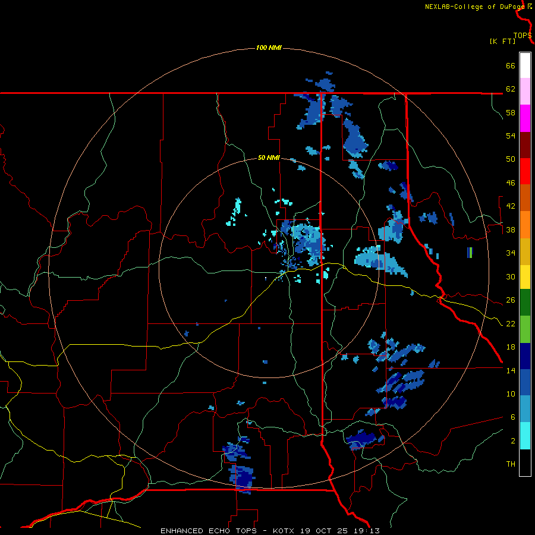This screenshot has height=535, width=535.
Task: Pick the light green legend swatch
Action: coord(525,329)
